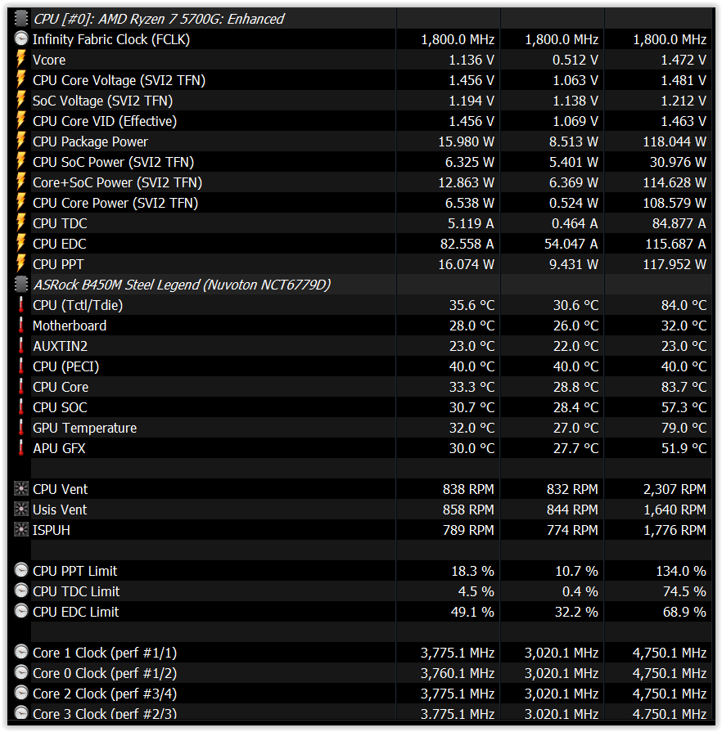722x732 pixels.
Task: Select the SoC Voltage (SVI2 TFN) row
Action: pos(102,101)
